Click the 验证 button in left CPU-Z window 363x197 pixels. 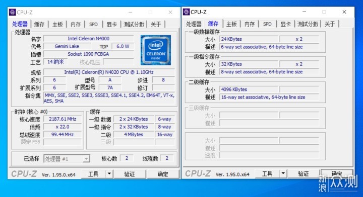click(130, 174)
